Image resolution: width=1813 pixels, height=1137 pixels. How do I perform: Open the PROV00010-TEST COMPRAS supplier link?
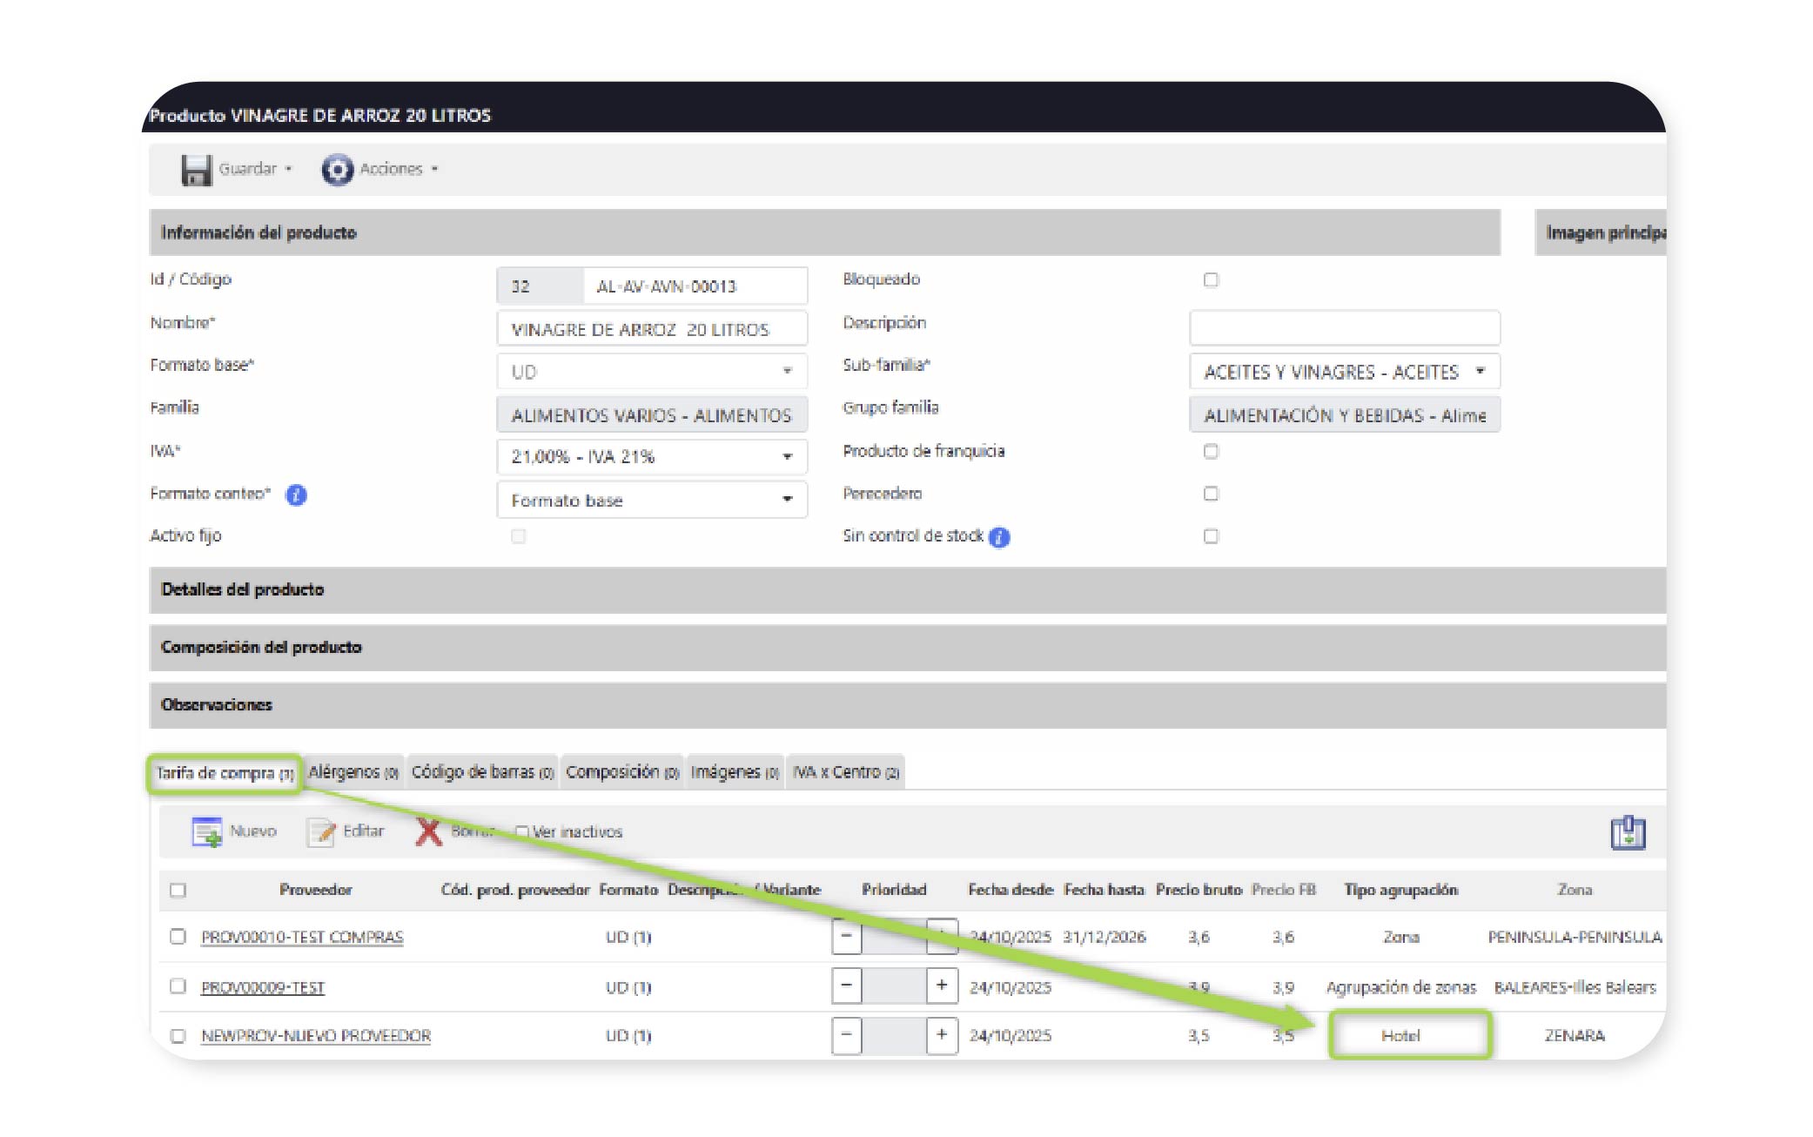(302, 938)
